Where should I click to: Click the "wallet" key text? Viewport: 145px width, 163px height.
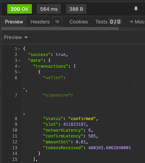tap(53, 78)
